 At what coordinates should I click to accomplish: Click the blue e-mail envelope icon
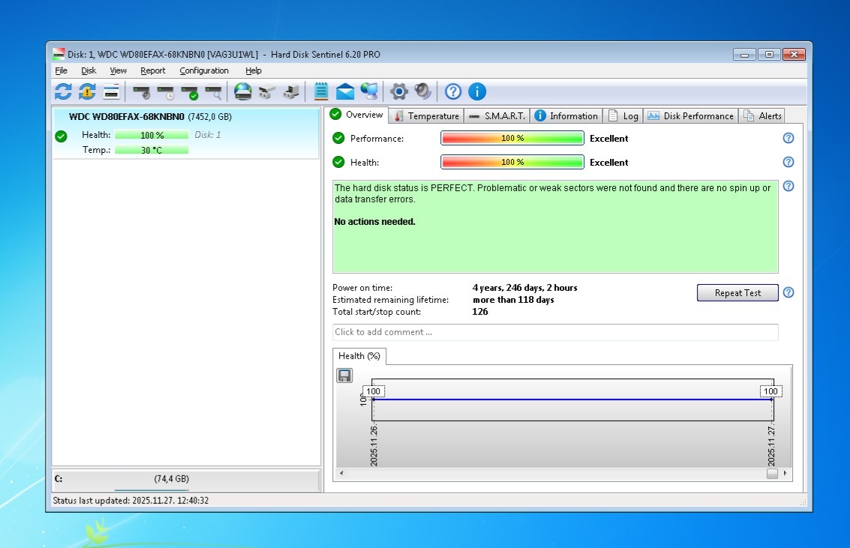(345, 91)
